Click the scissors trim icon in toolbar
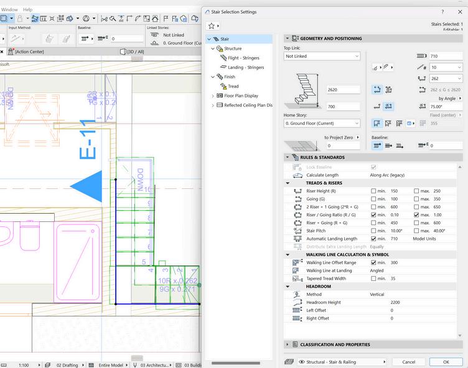 coord(103,19)
